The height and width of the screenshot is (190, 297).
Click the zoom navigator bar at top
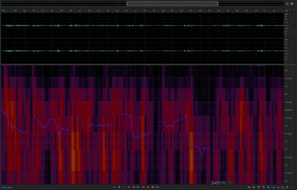click(x=172, y=4)
